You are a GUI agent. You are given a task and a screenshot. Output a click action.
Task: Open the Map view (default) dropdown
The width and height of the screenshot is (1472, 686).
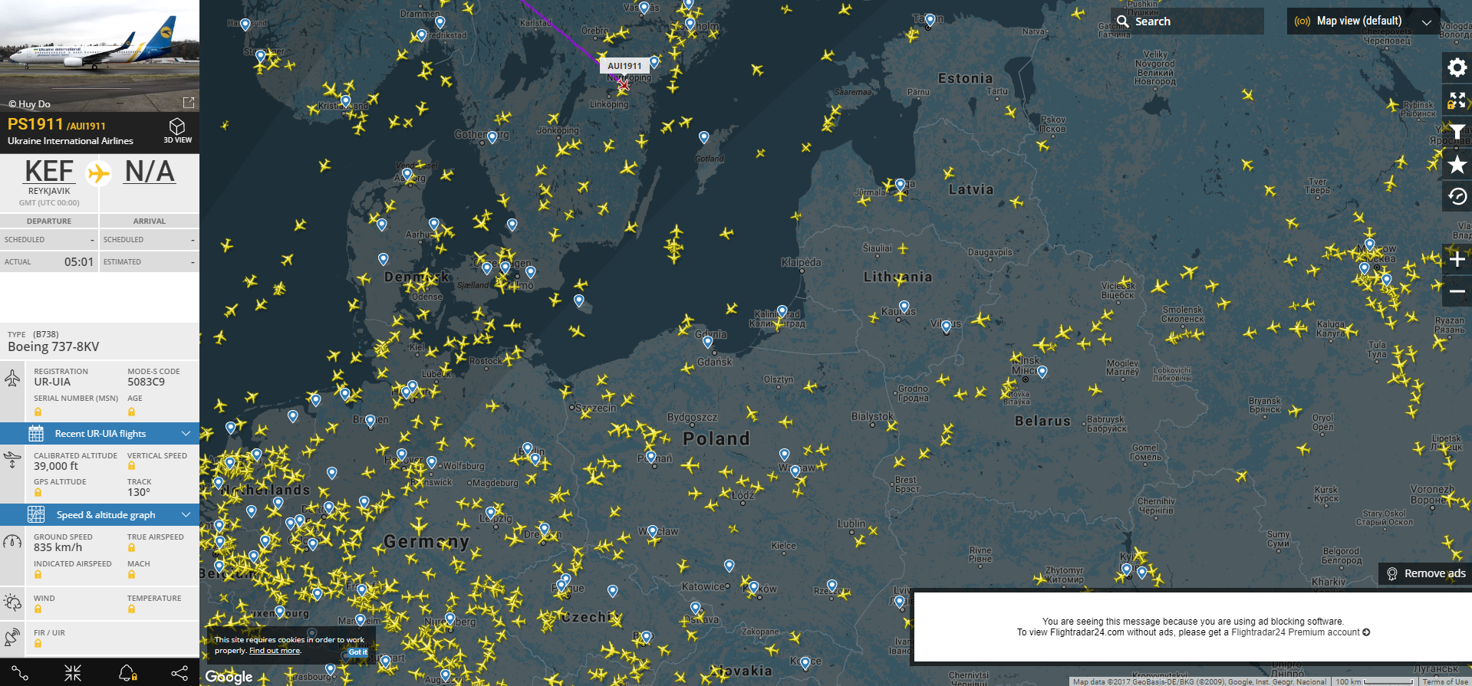[1362, 21]
